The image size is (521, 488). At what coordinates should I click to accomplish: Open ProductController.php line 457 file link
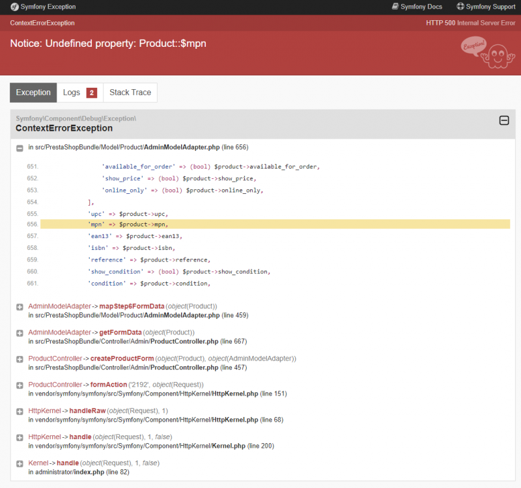pyautogui.click(x=137, y=368)
